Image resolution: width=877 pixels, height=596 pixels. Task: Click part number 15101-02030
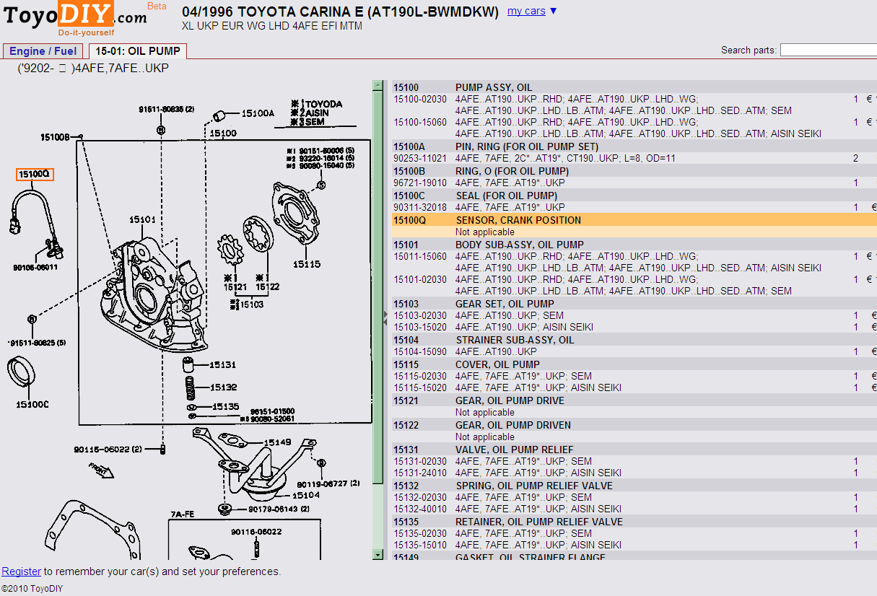pos(419,279)
